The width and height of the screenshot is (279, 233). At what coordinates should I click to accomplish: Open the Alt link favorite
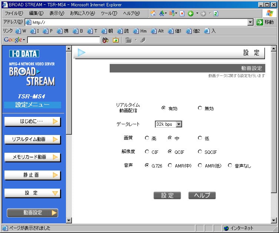(157, 31)
